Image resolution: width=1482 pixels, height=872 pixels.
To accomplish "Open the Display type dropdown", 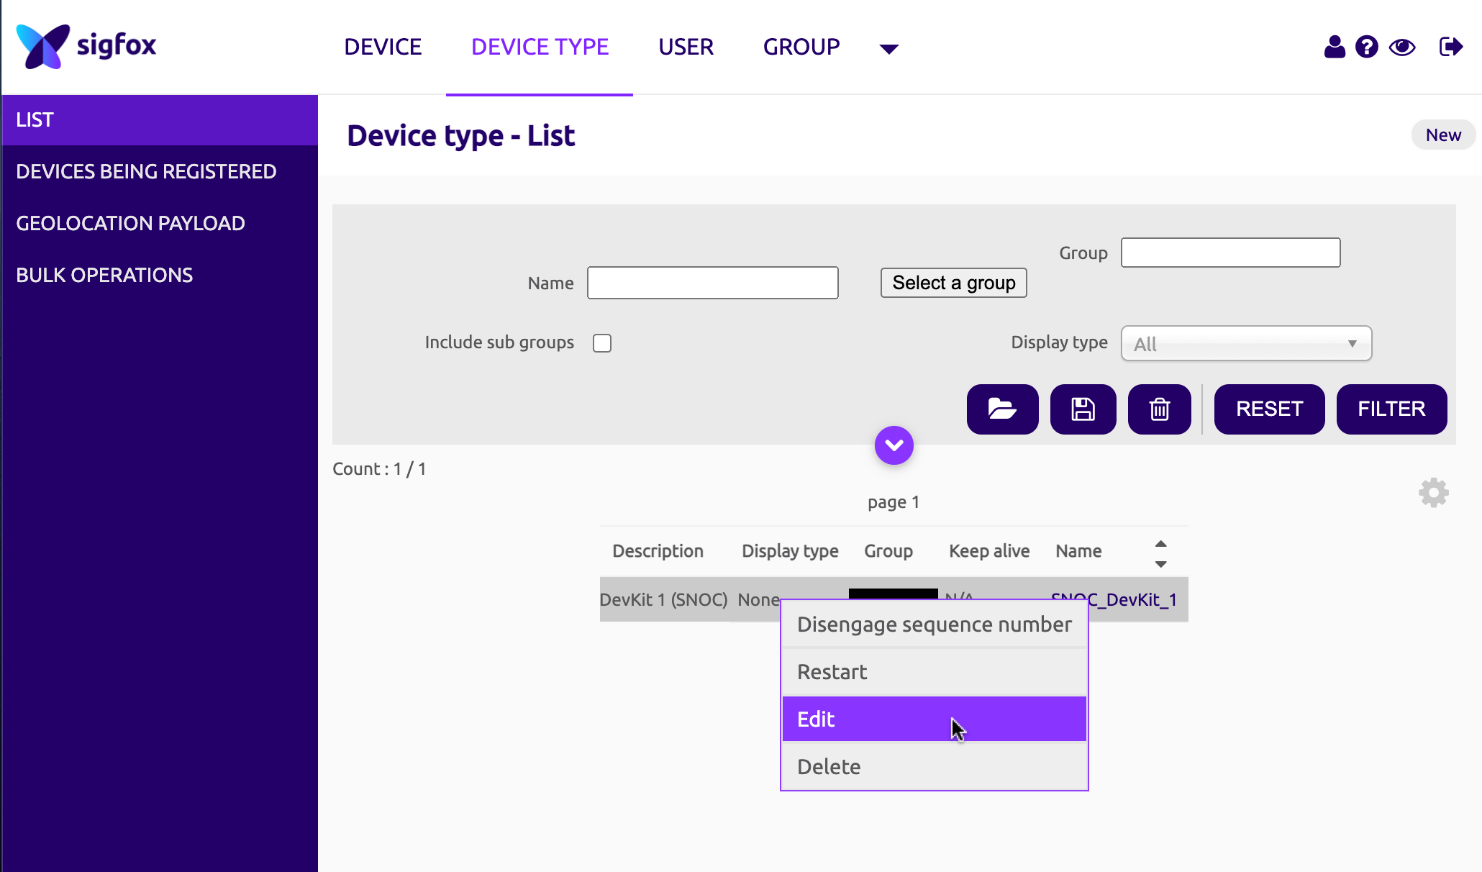I will (x=1246, y=344).
